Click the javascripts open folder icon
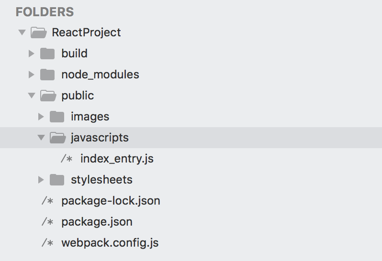The image size is (382, 261). coord(58,138)
